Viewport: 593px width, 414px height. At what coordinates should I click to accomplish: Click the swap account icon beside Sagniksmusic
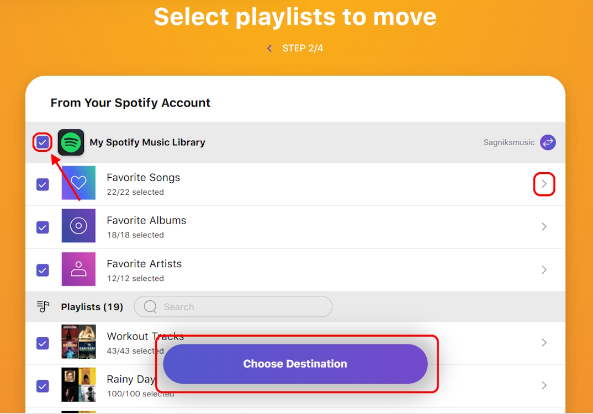tap(548, 142)
